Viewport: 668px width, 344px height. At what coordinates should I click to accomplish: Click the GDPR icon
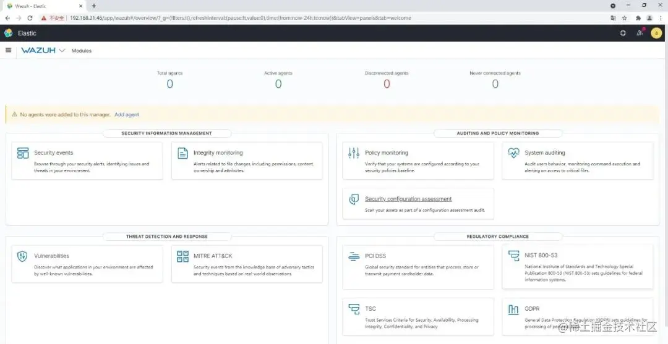click(x=513, y=309)
